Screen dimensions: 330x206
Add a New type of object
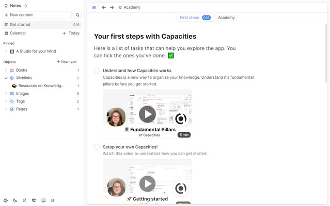[x=66, y=62]
